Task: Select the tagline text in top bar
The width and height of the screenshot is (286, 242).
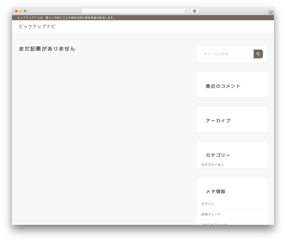Action: click(x=66, y=18)
